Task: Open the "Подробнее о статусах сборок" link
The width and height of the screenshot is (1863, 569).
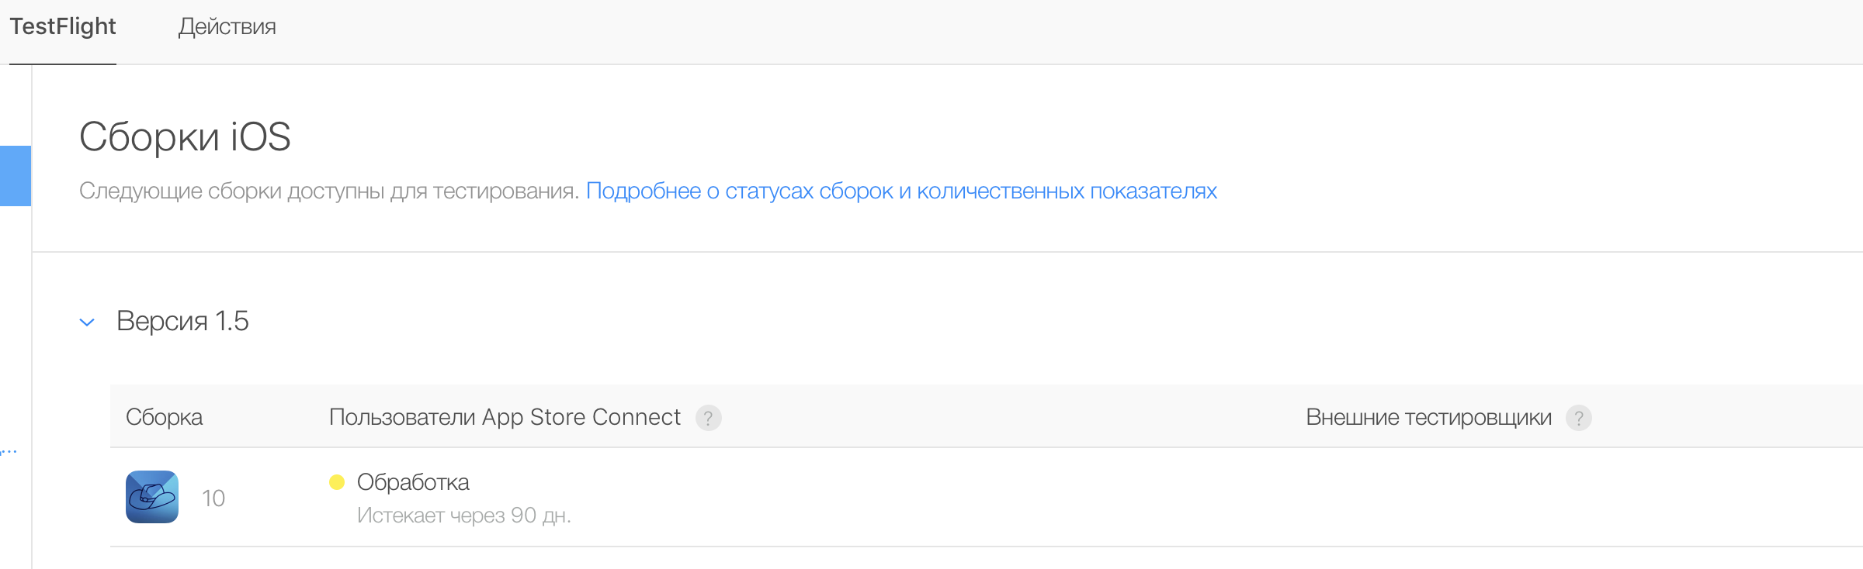Action: [902, 191]
